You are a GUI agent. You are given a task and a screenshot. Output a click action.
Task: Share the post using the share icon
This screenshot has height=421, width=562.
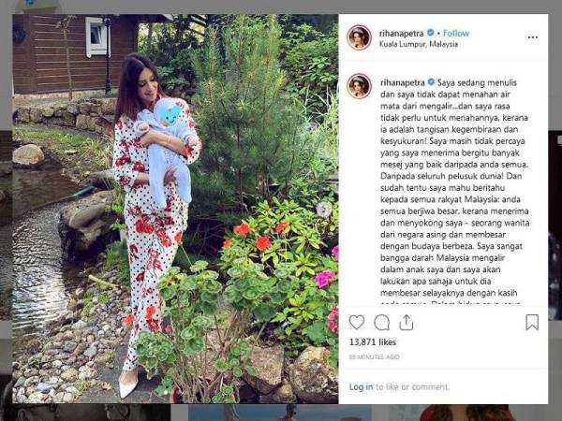(407, 322)
